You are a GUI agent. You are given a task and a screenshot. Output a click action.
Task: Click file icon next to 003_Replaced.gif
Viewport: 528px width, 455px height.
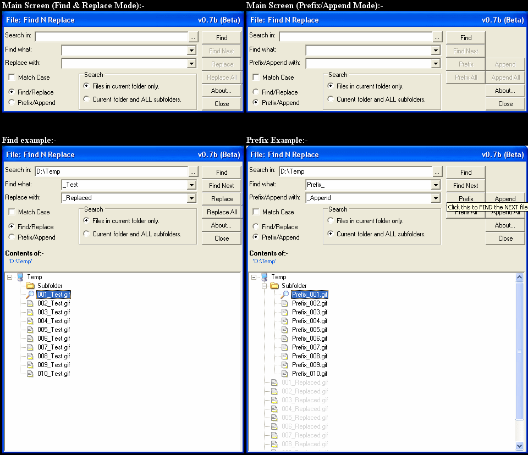tap(274, 400)
